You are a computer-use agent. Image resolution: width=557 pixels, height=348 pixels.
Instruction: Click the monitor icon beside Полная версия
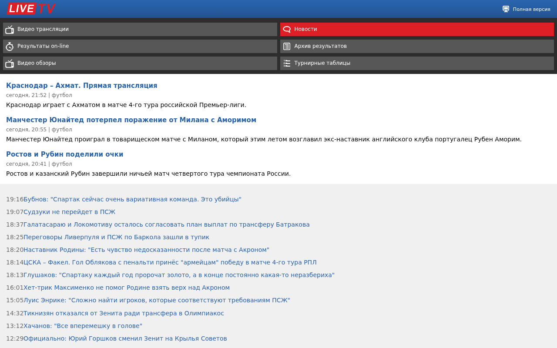(506, 9)
